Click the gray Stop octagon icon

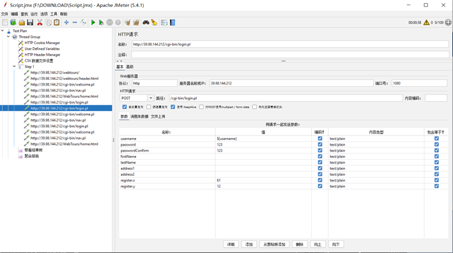point(109,22)
